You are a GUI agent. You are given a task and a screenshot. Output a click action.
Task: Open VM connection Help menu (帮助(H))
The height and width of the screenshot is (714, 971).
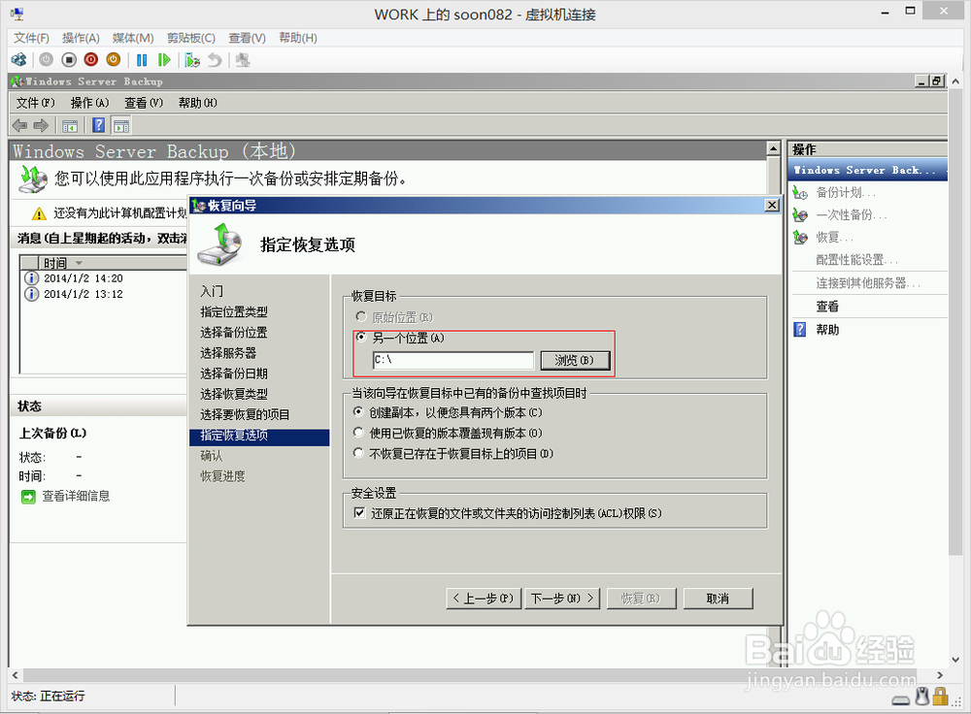[x=298, y=38]
